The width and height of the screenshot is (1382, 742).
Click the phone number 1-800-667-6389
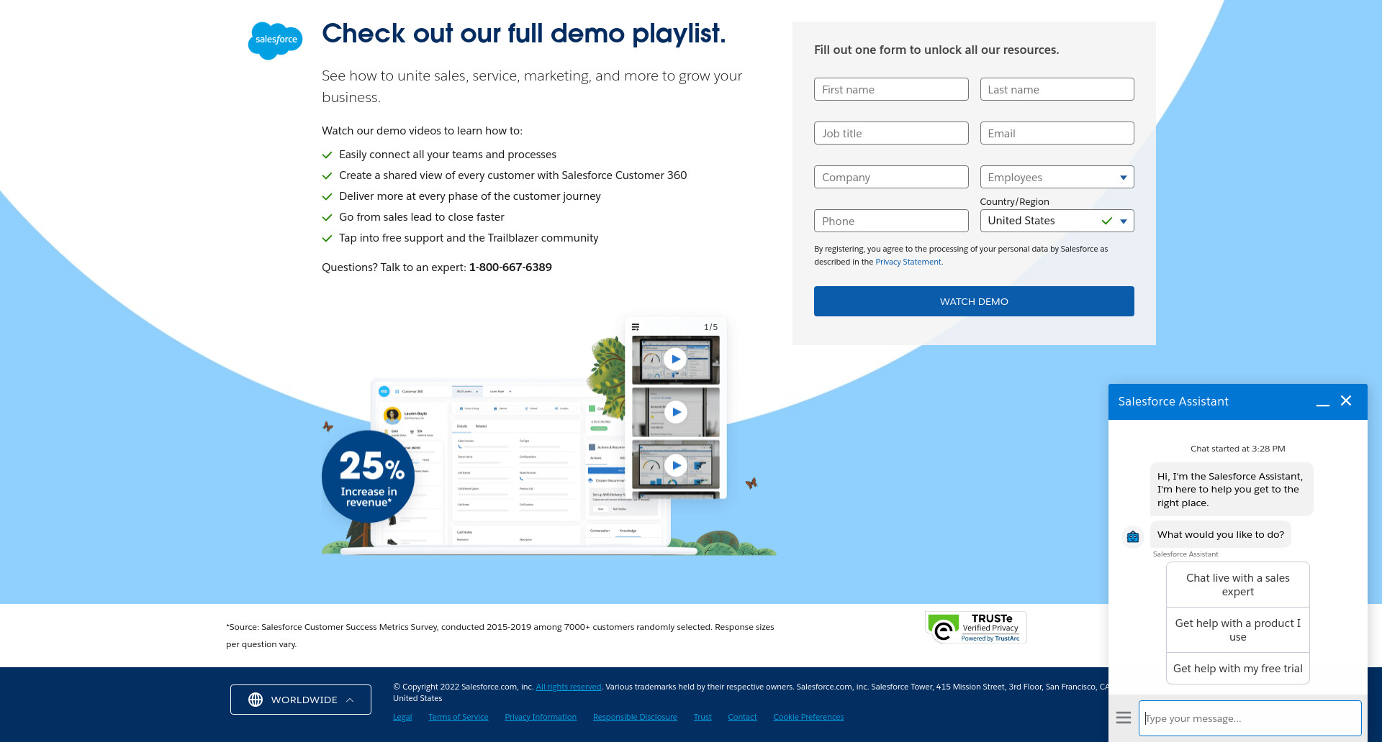(510, 267)
